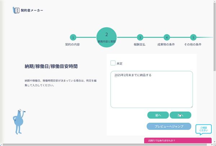
Task: Click the プレビューへジャンプ button
Action: [x=169, y=126]
